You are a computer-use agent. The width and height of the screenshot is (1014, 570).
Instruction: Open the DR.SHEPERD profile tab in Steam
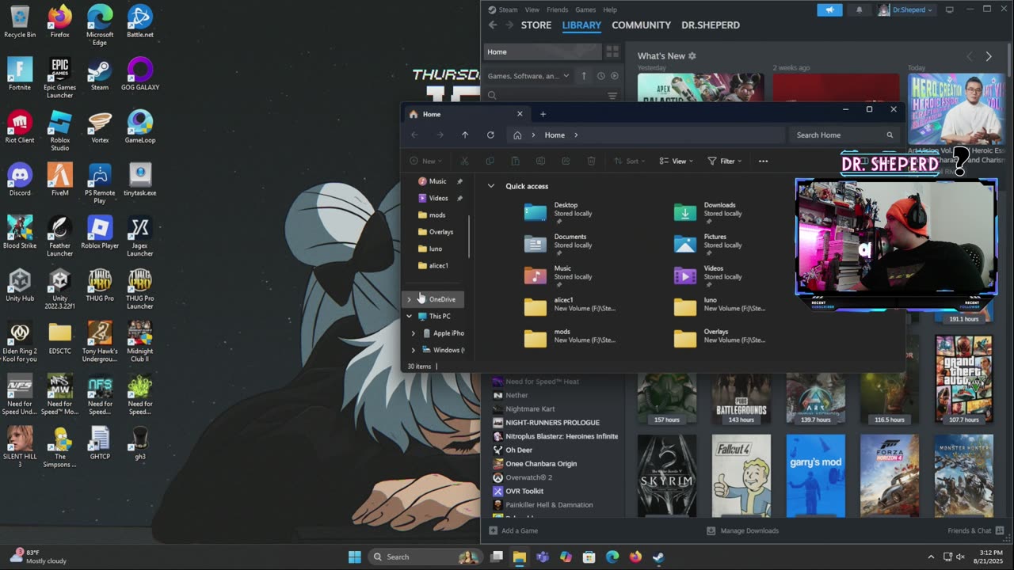[x=711, y=25]
